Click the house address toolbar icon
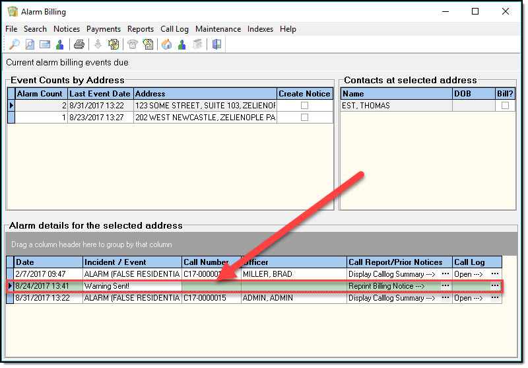Image resolution: width=528 pixels, height=368 pixels. click(166, 45)
